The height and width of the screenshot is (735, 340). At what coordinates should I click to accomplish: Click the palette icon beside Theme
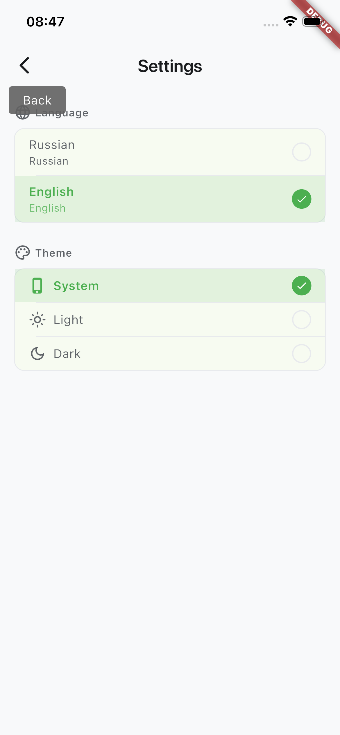tap(23, 253)
